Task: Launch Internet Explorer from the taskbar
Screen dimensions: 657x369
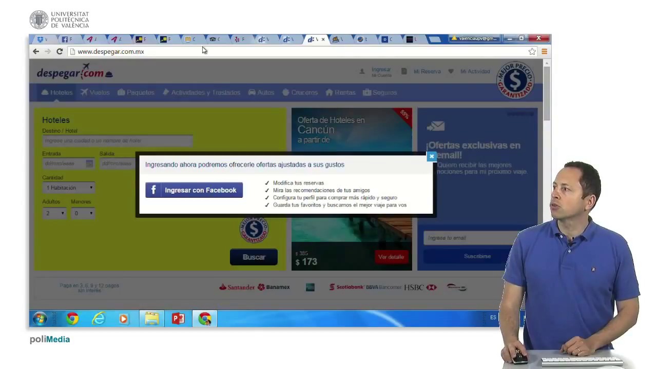Action: click(x=98, y=319)
